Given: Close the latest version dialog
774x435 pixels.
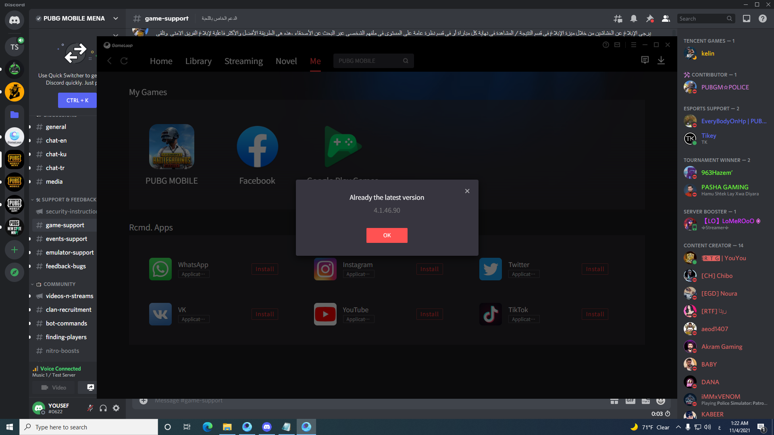Looking at the screenshot, I should point(467,191).
